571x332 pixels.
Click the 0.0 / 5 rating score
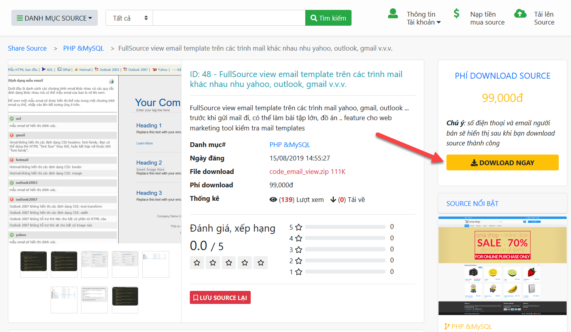tap(207, 246)
